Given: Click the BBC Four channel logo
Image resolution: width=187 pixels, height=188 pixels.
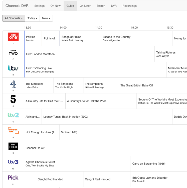Looking at the screenshot, I should point(13,146).
